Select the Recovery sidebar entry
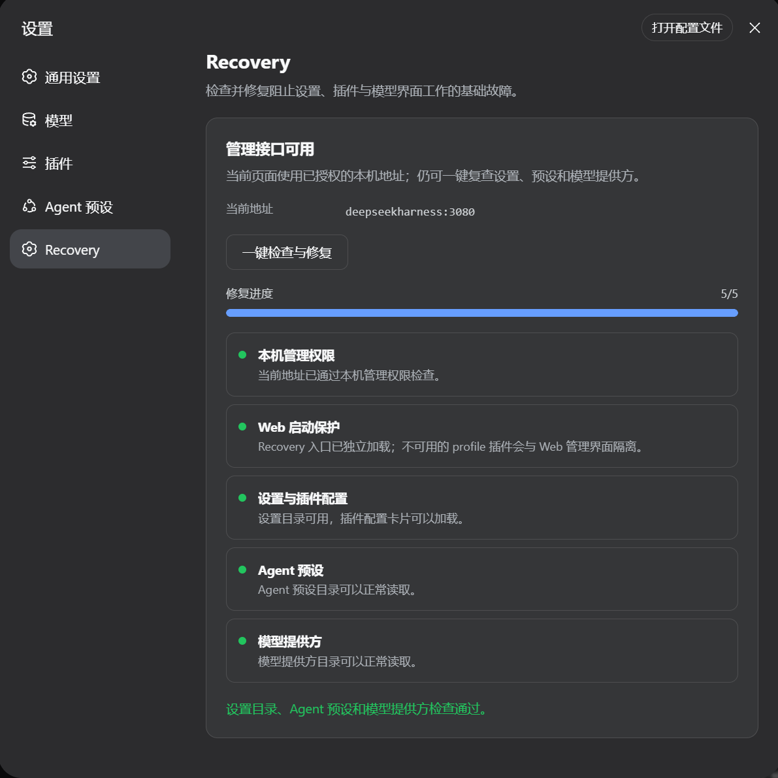This screenshot has height=778, width=778. [89, 249]
